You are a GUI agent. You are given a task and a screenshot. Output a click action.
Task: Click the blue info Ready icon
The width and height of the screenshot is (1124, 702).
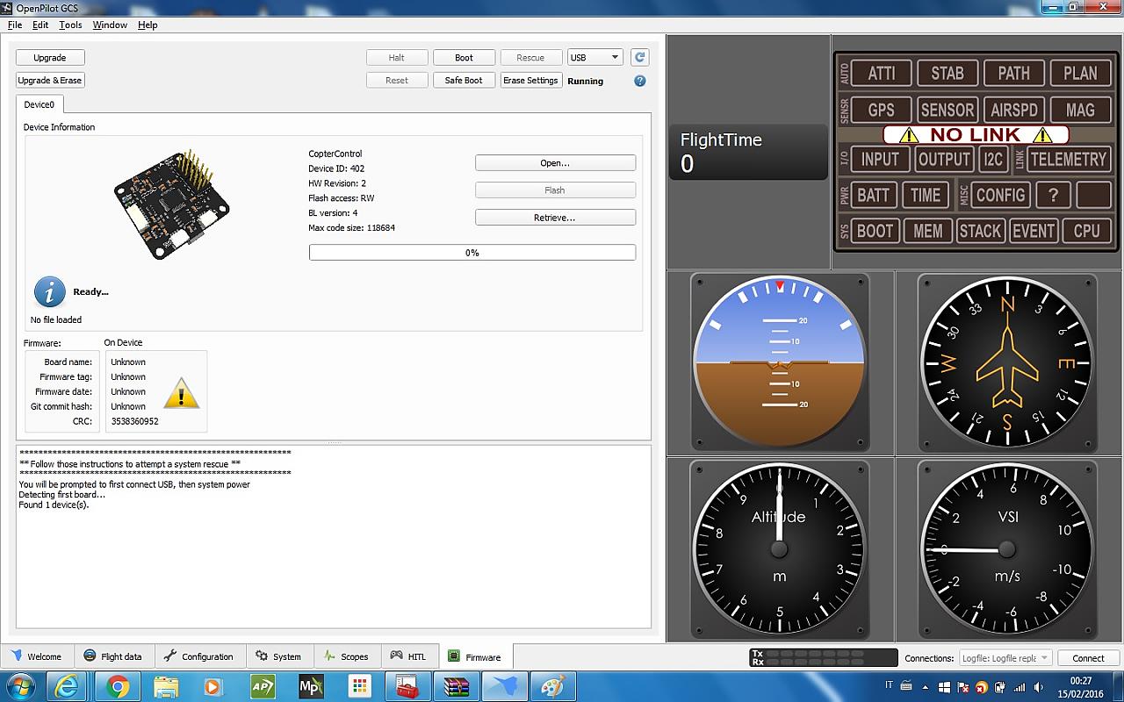click(49, 291)
